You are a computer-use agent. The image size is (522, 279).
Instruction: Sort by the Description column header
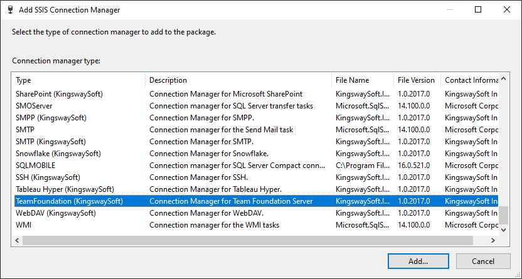click(x=238, y=80)
